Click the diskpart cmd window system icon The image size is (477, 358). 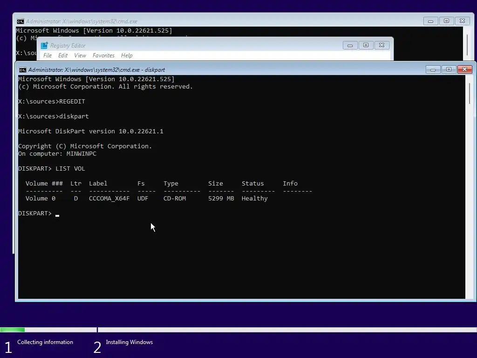pyautogui.click(x=22, y=70)
